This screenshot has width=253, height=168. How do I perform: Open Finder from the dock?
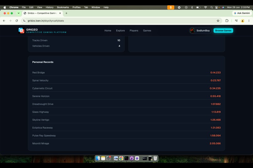(x=98, y=158)
